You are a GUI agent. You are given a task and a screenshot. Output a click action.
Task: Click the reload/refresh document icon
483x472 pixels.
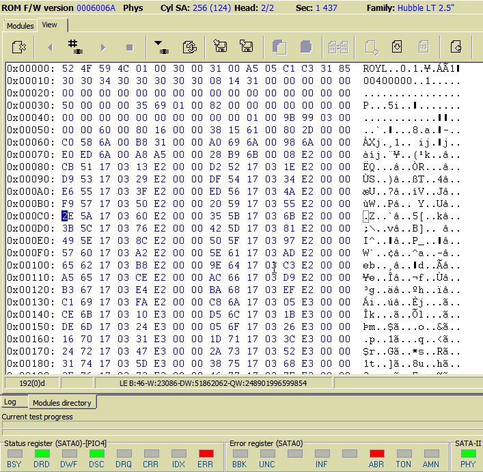(189, 47)
